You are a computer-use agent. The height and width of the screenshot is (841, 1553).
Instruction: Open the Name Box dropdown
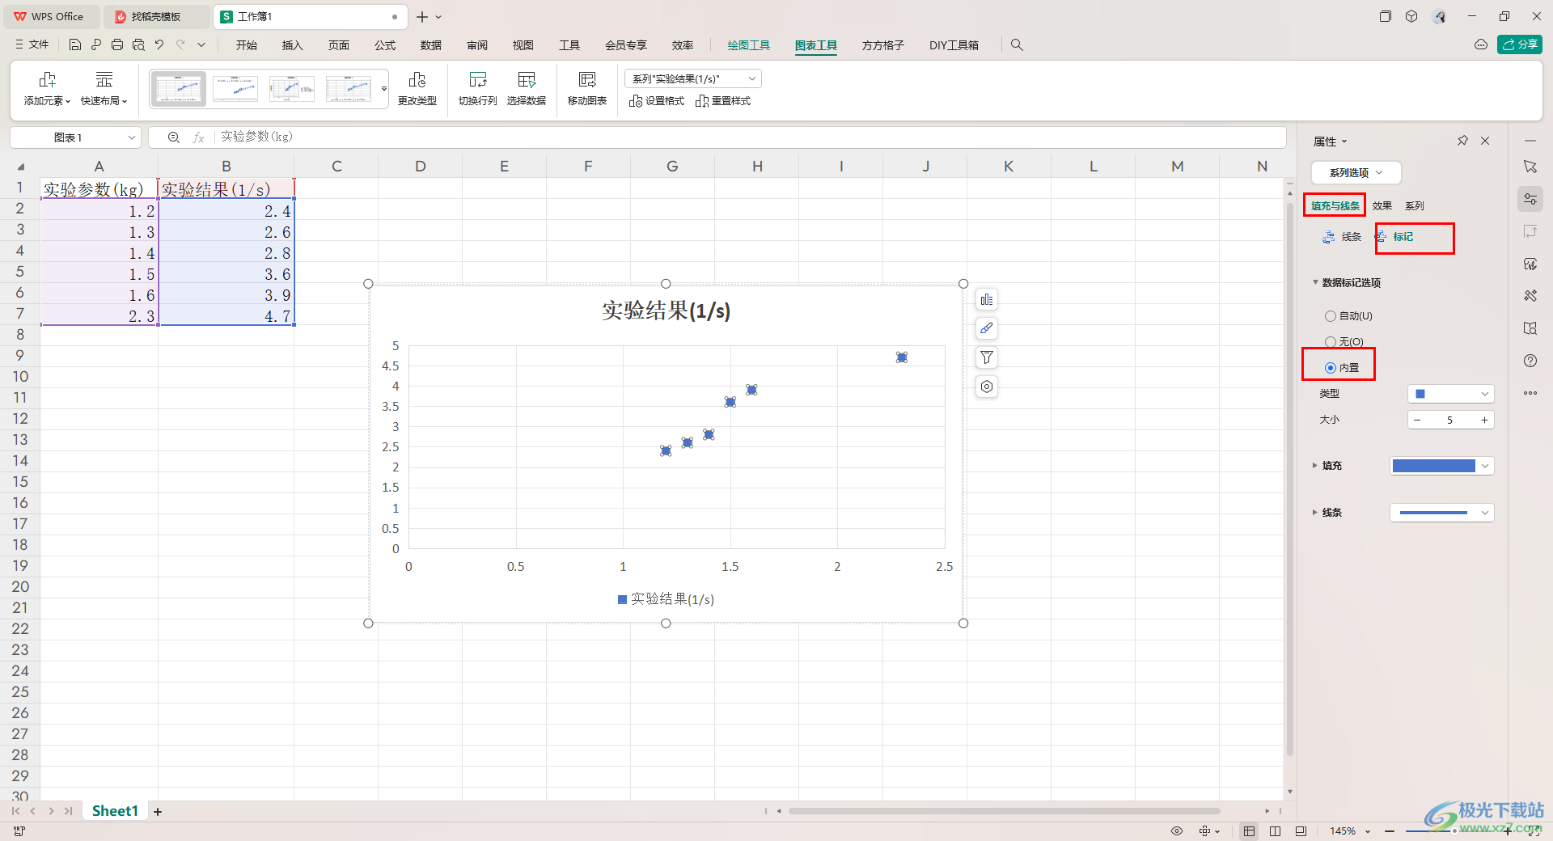click(x=131, y=137)
